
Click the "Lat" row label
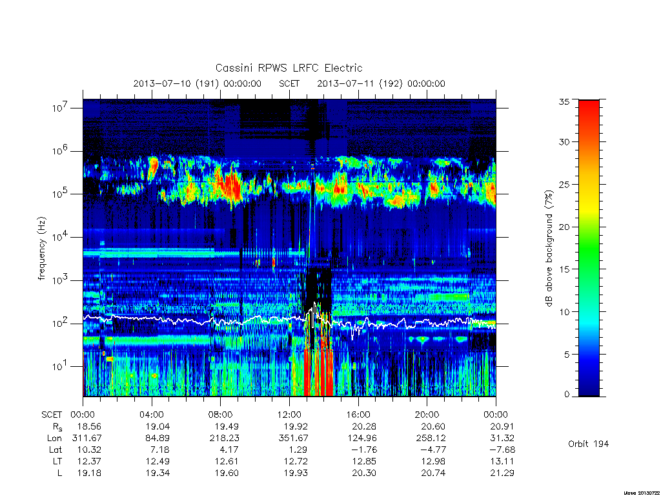[56, 449]
